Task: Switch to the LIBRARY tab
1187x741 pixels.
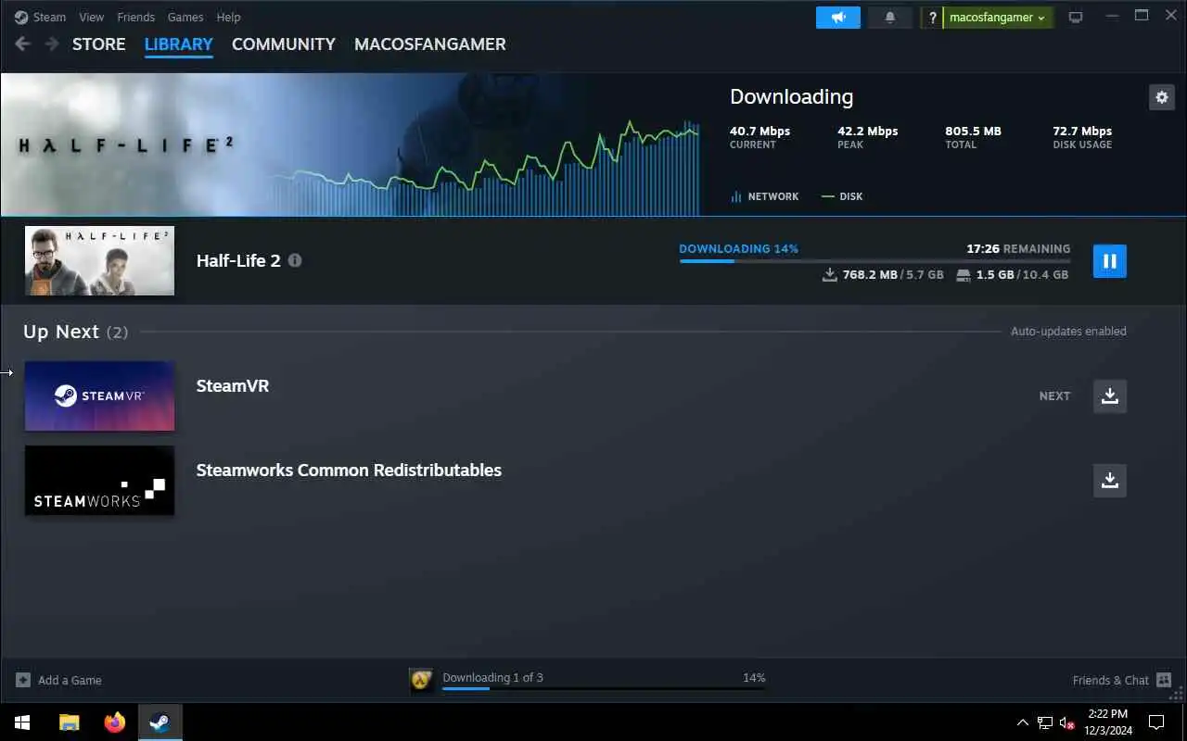Action: (179, 44)
